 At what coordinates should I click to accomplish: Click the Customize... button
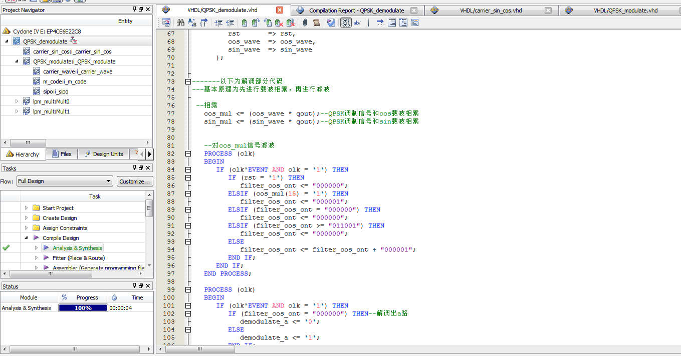tap(135, 181)
